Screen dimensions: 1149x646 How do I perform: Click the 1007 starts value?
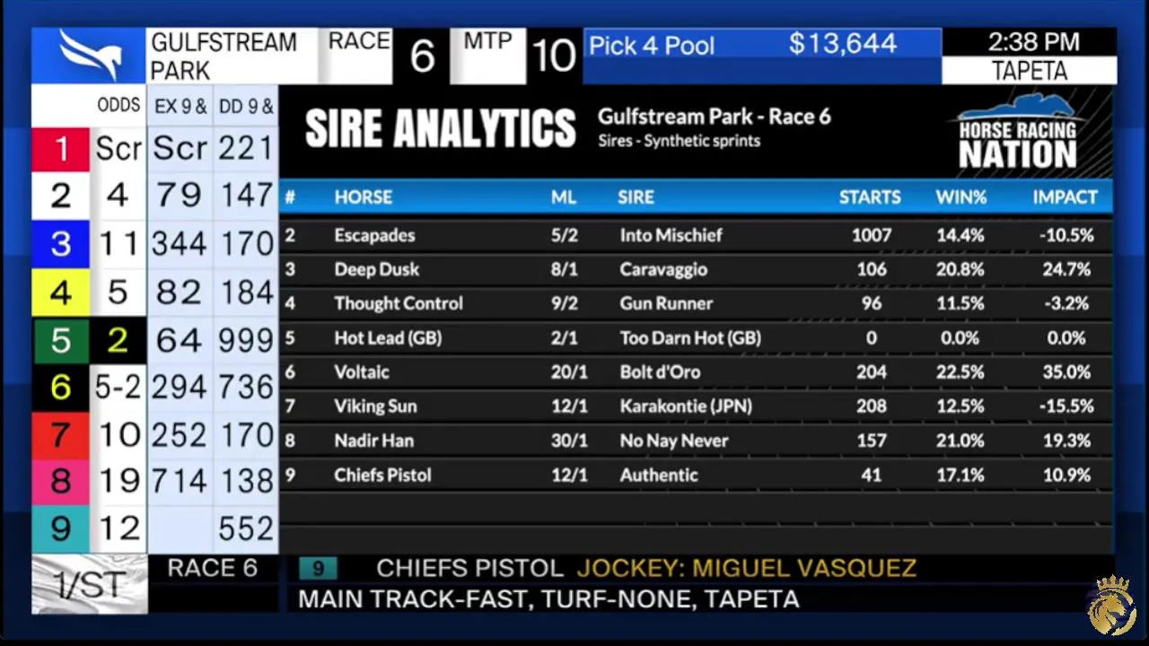[x=872, y=236]
